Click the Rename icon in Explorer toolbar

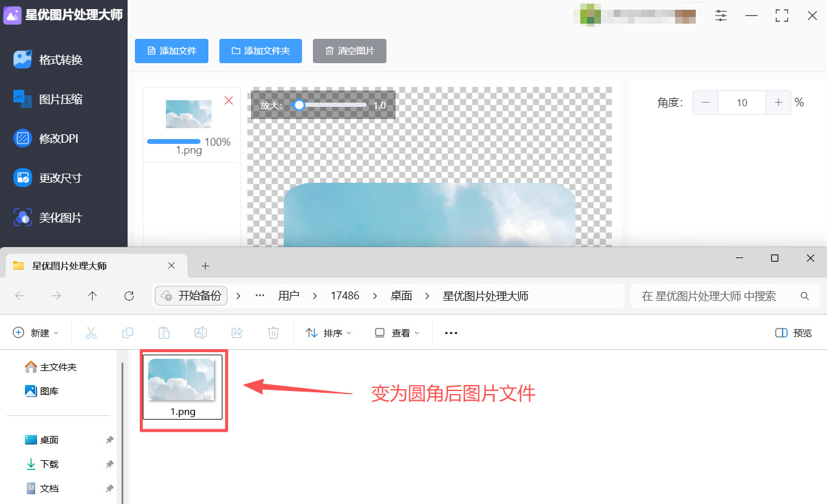pos(201,333)
